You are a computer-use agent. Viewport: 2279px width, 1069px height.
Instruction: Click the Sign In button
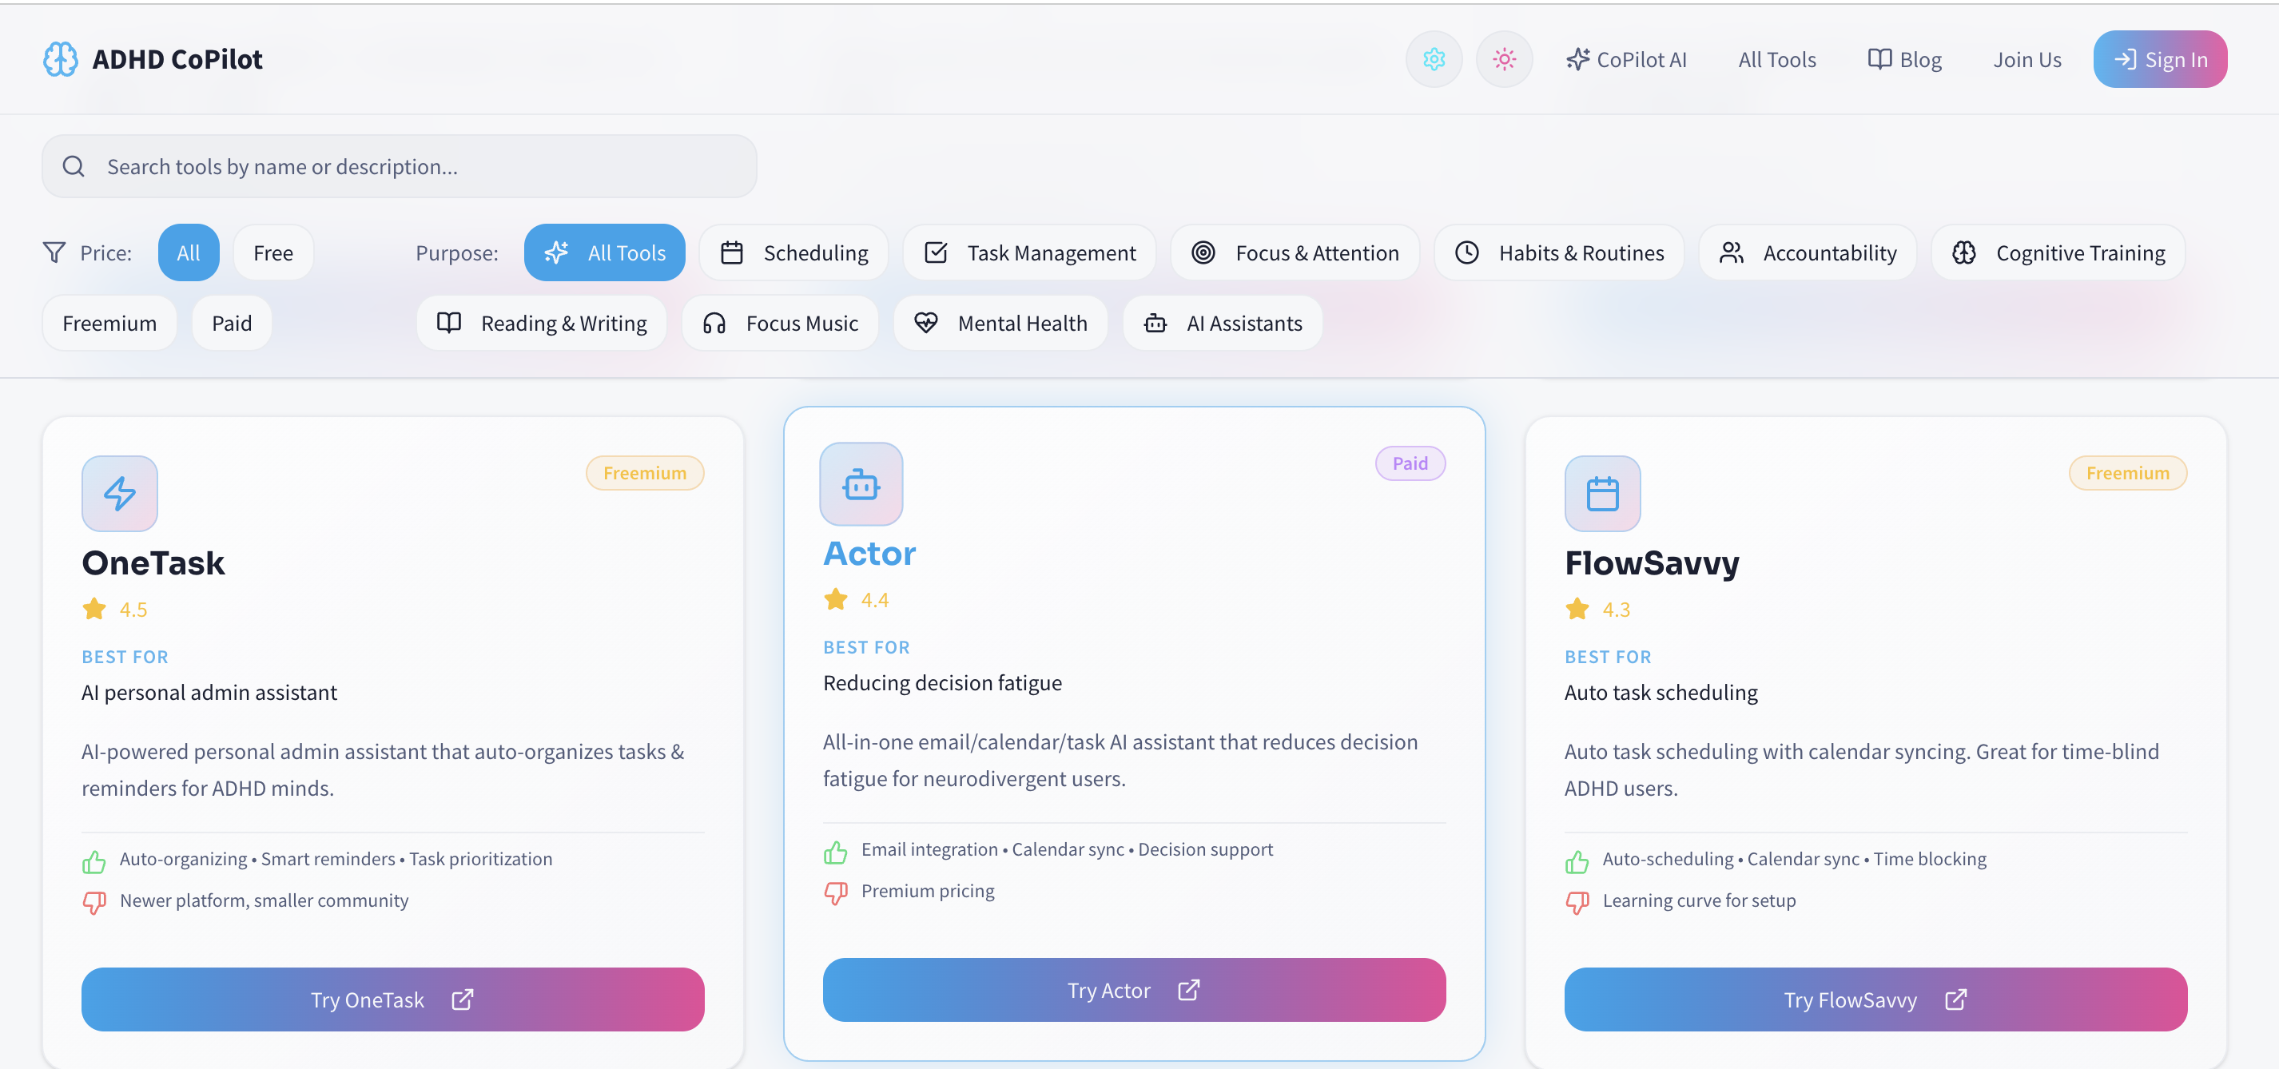click(x=2160, y=59)
